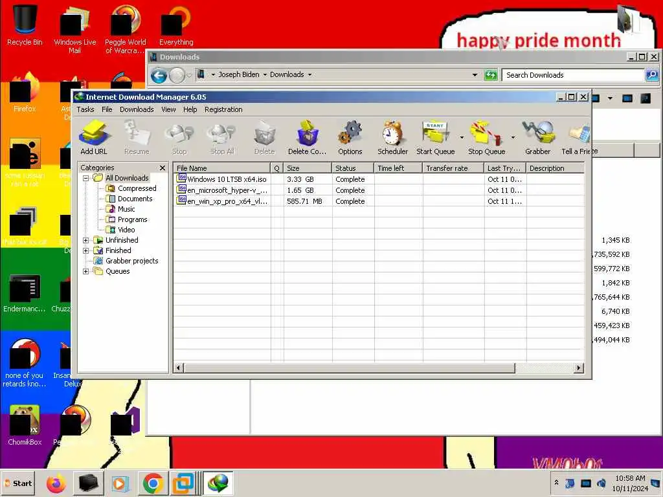
Task: Show hidden system tray icons
Action: [556, 482]
